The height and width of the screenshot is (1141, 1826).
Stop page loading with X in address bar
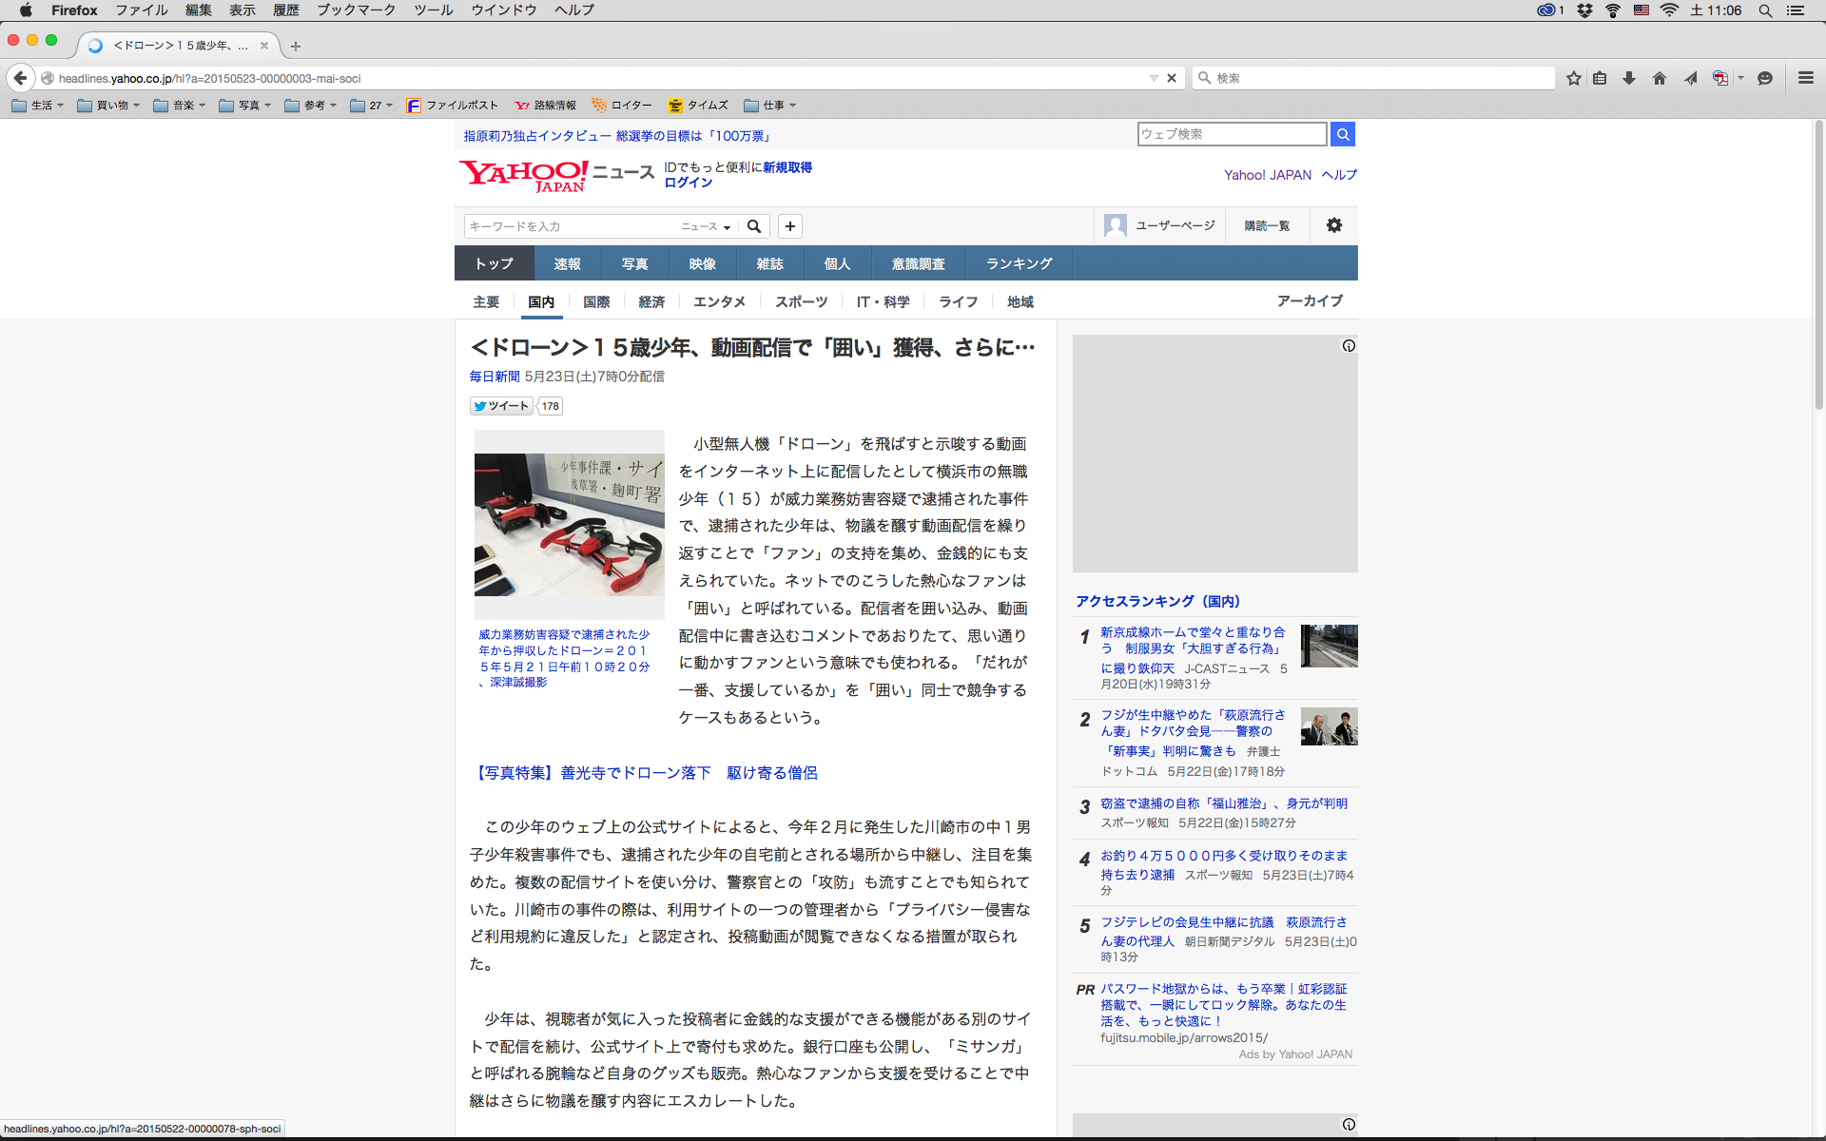tap(1172, 78)
